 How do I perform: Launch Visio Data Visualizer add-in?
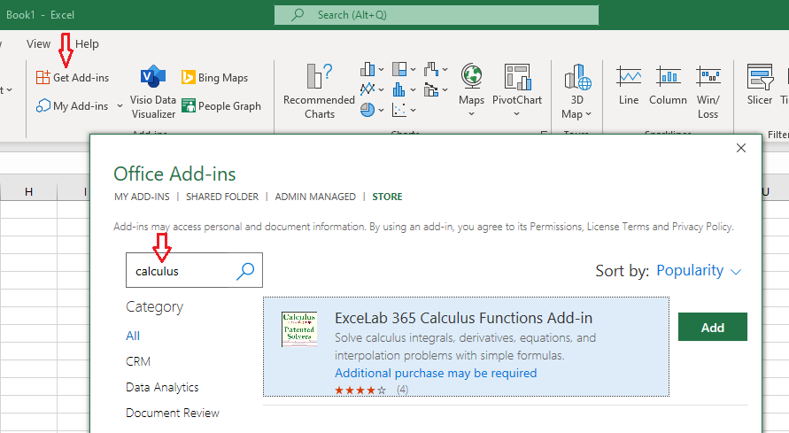[153, 92]
